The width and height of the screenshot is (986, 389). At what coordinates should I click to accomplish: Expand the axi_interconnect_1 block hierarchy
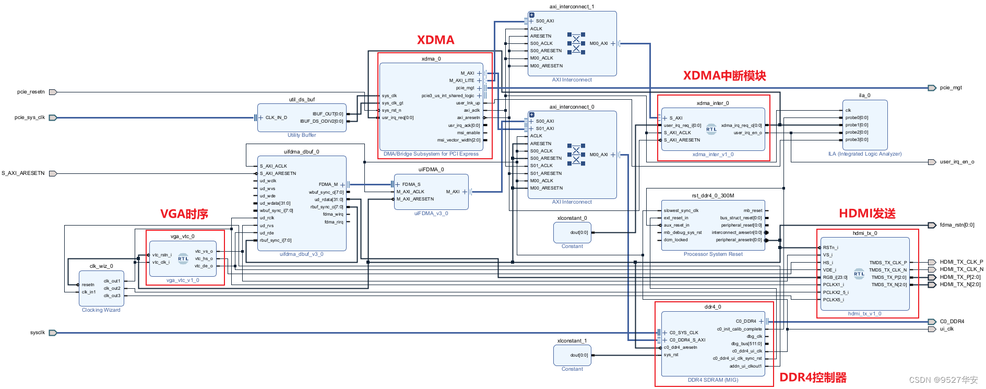pyautogui.click(x=531, y=15)
